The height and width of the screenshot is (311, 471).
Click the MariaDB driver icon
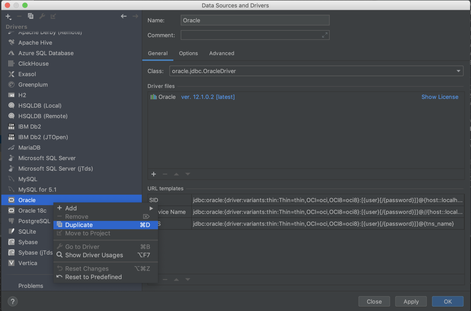point(11,147)
